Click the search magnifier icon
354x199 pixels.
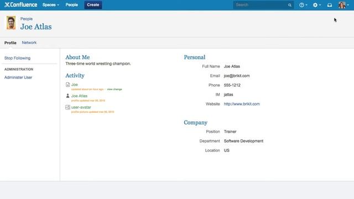coord(290,5)
